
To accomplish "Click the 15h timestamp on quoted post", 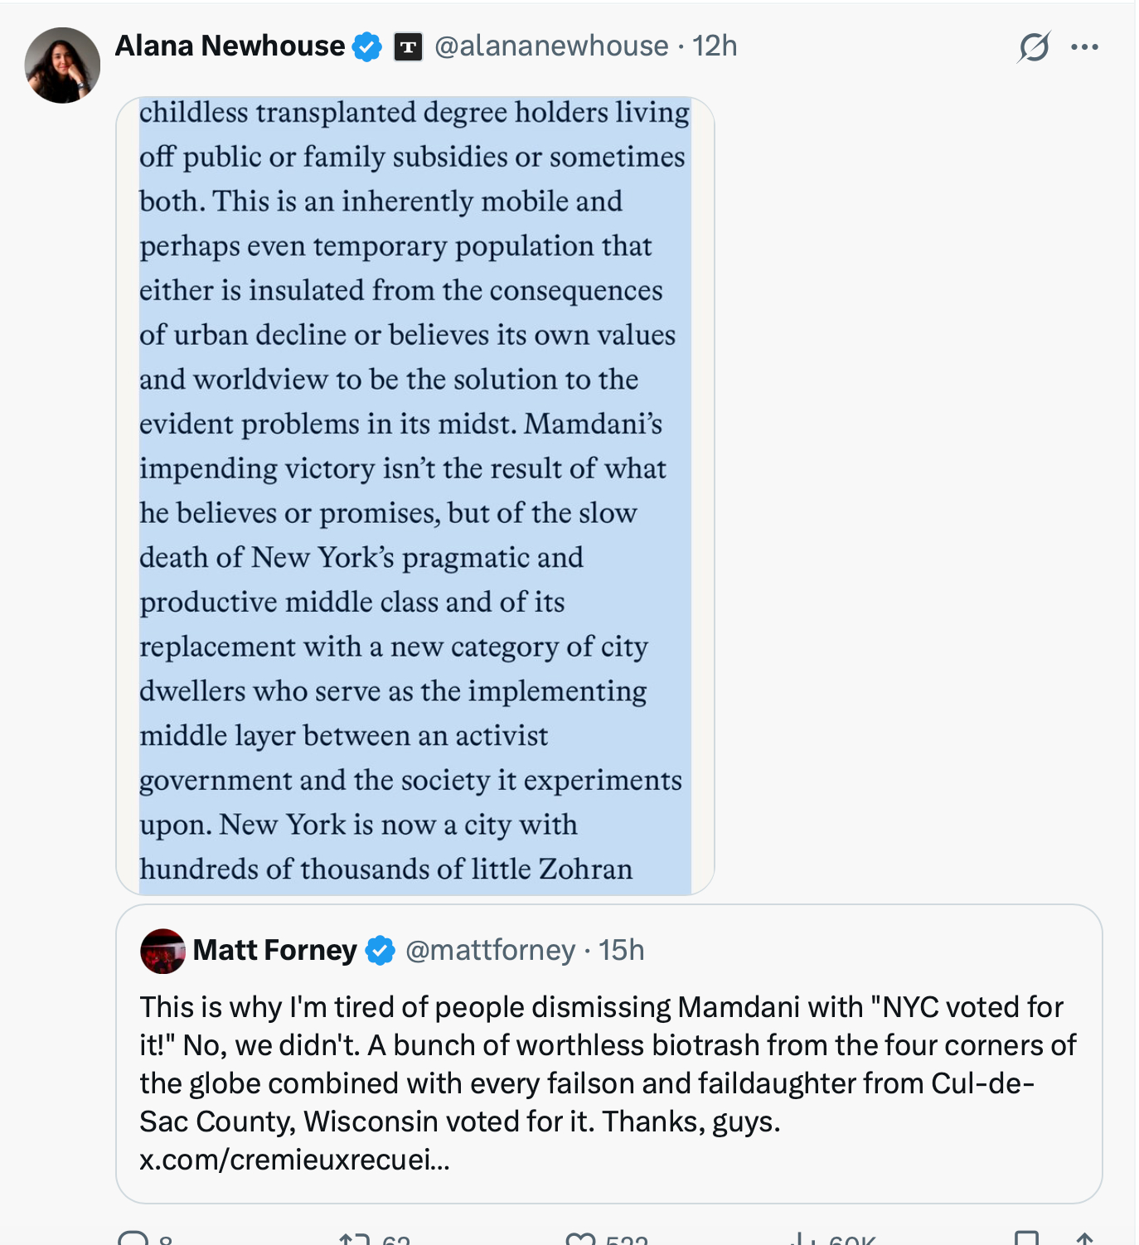I will (622, 950).
